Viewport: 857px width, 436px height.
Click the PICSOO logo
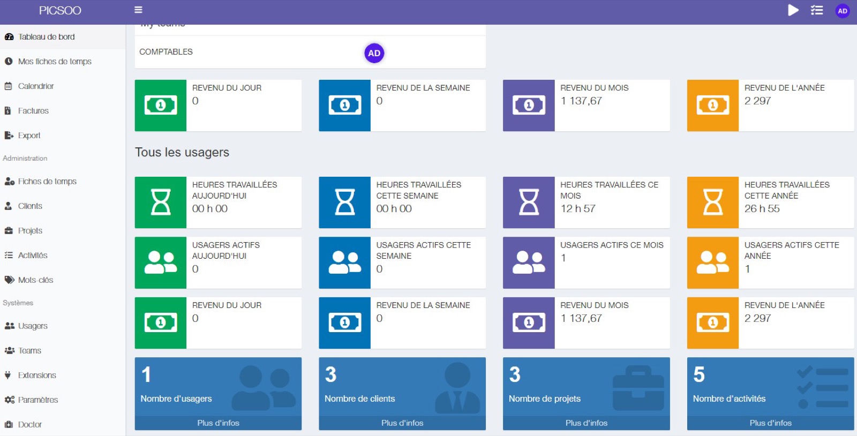pos(60,11)
